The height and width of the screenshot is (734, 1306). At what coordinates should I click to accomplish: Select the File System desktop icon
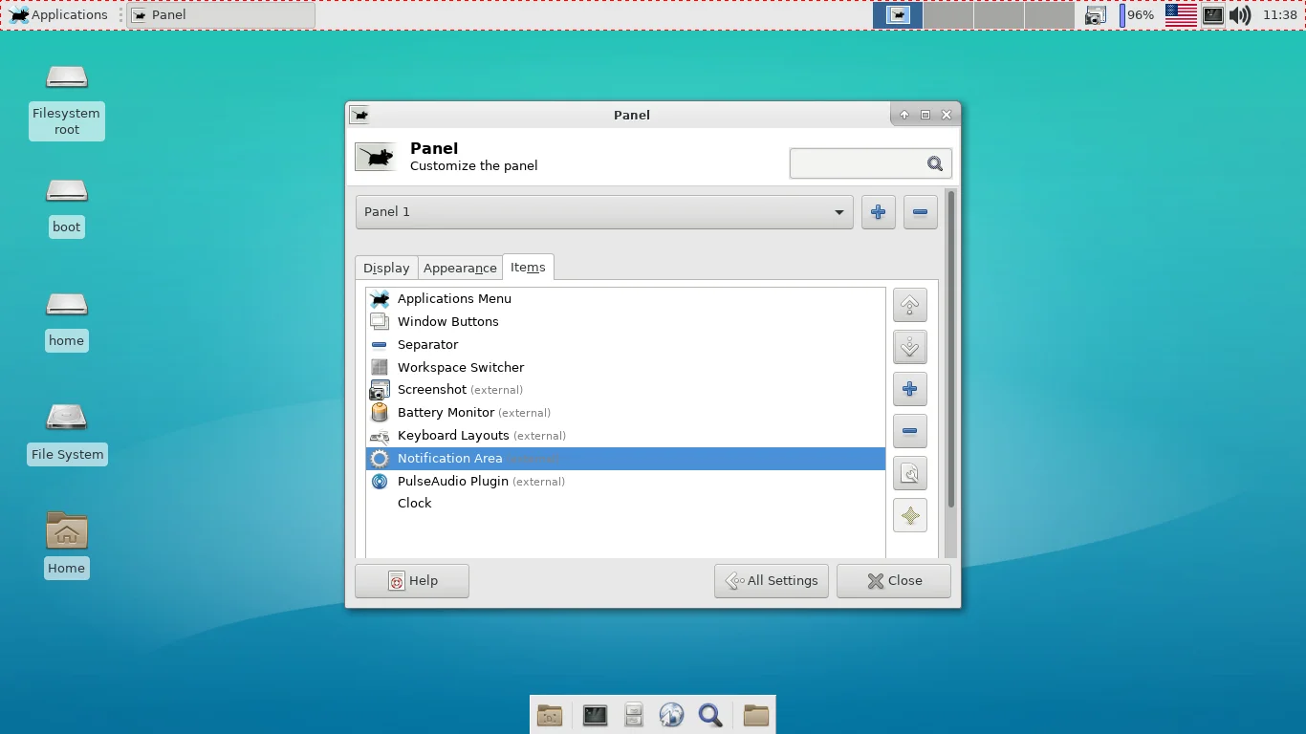pos(67,434)
